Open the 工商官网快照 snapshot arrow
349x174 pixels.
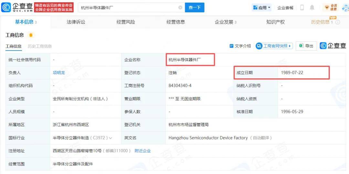tap(290, 46)
